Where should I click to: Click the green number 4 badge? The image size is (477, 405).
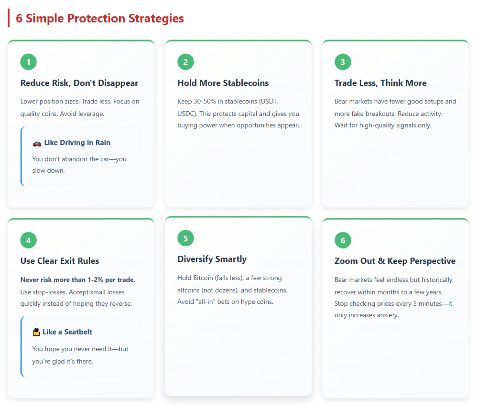click(29, 240)
